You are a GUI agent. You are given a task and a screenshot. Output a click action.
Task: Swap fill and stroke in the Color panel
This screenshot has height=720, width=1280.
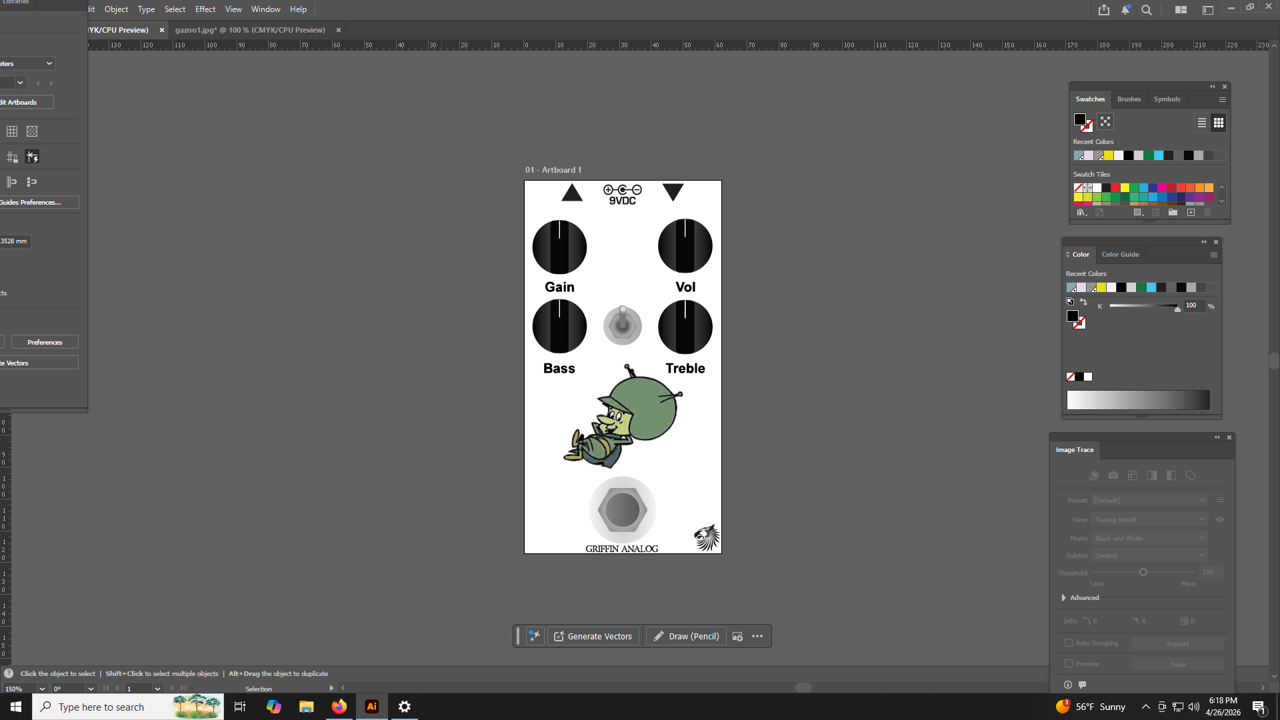(x=1083, y=302)
